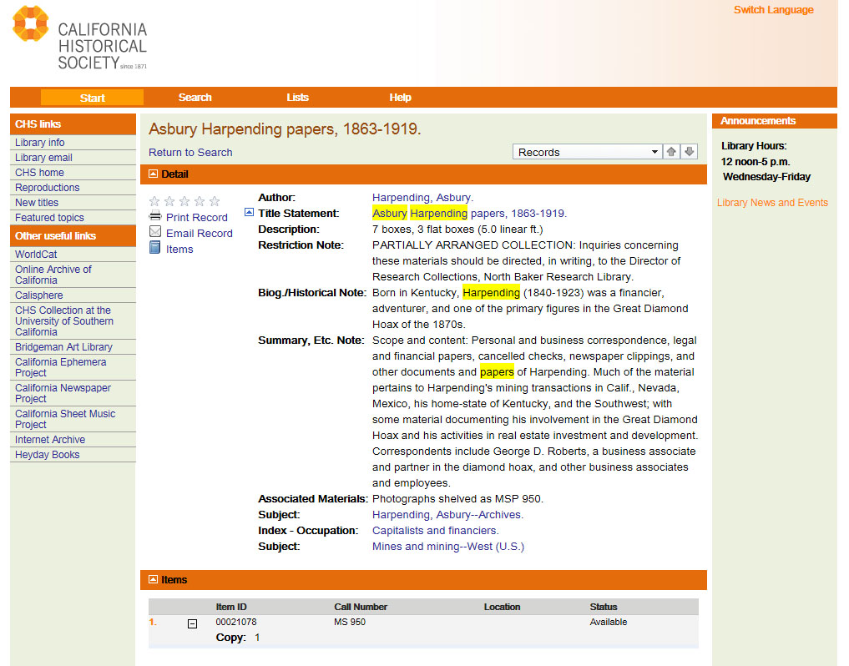Click Print Record link

[x=196, y=218]
